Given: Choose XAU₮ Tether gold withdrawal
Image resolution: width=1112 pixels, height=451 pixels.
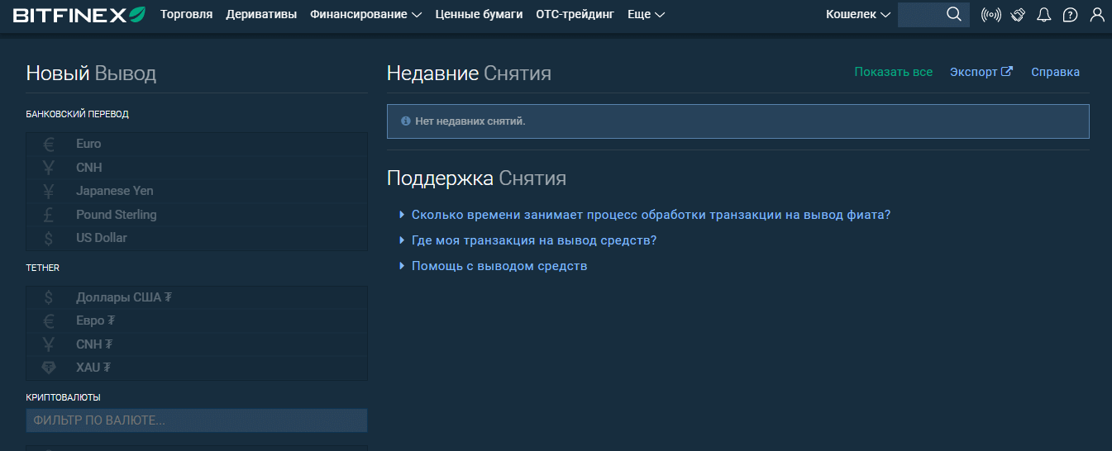Looking at the screenshot, I should 93,368.
